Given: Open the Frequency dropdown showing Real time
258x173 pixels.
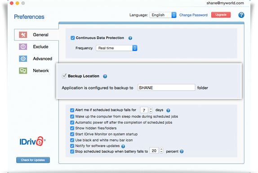Looking at the screenshot, I should pyautogui.click(x=116, y=48).
